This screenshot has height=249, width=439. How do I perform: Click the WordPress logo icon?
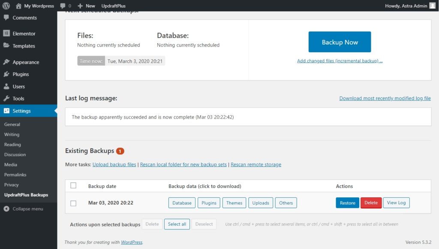click(x=6, y=6)
